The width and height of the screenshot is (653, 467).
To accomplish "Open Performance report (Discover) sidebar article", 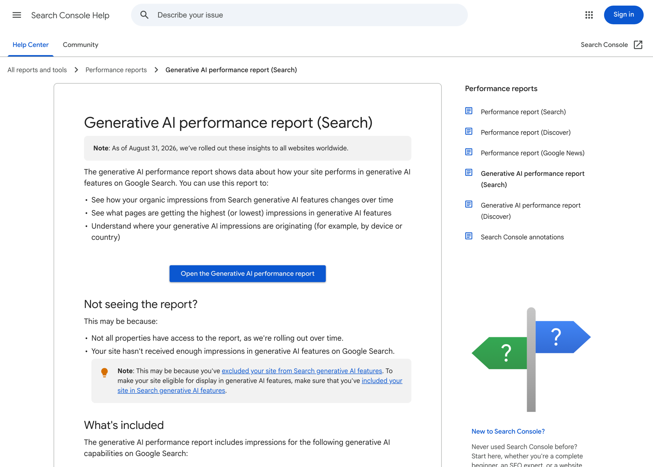I will pyautogui.click(x=525, y=132).
